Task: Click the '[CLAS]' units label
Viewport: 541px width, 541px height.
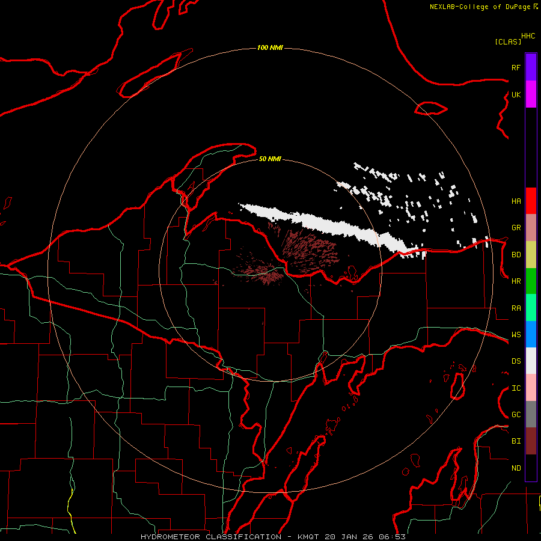Action: tap(508, 41)
